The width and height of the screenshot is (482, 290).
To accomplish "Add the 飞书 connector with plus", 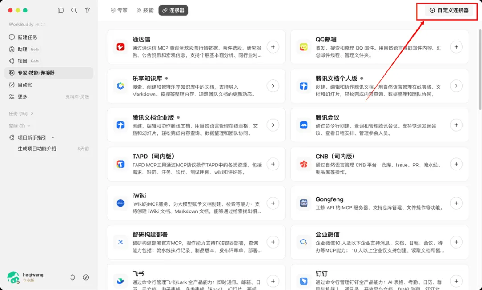I will point(273,281).
